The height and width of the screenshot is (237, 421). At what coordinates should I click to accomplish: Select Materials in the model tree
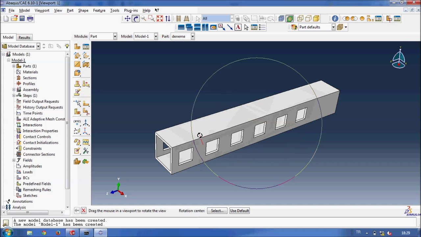pyautogui.click(x=30, y=72)
